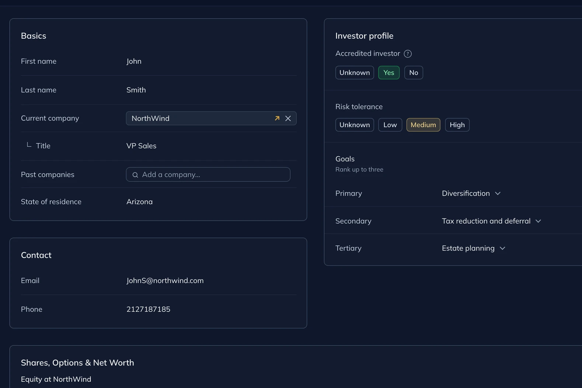
Task: Click the Tertiary goal label
Action: click(348, 248)
